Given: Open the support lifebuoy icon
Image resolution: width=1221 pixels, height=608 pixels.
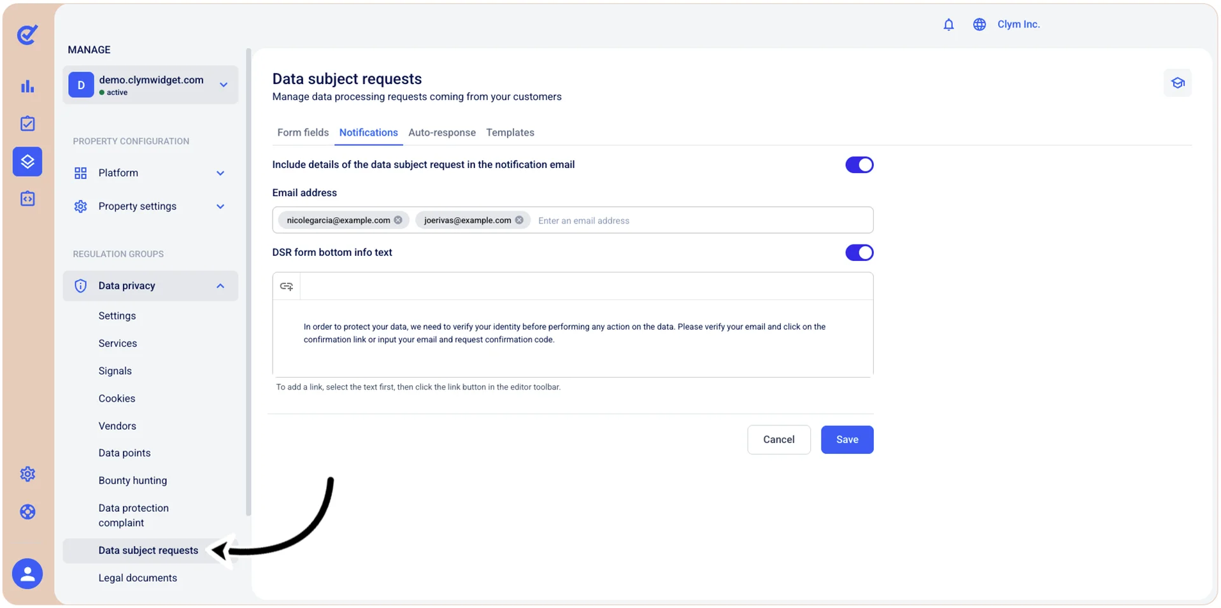Looking at the screenshot, I should tap(27, 512).
